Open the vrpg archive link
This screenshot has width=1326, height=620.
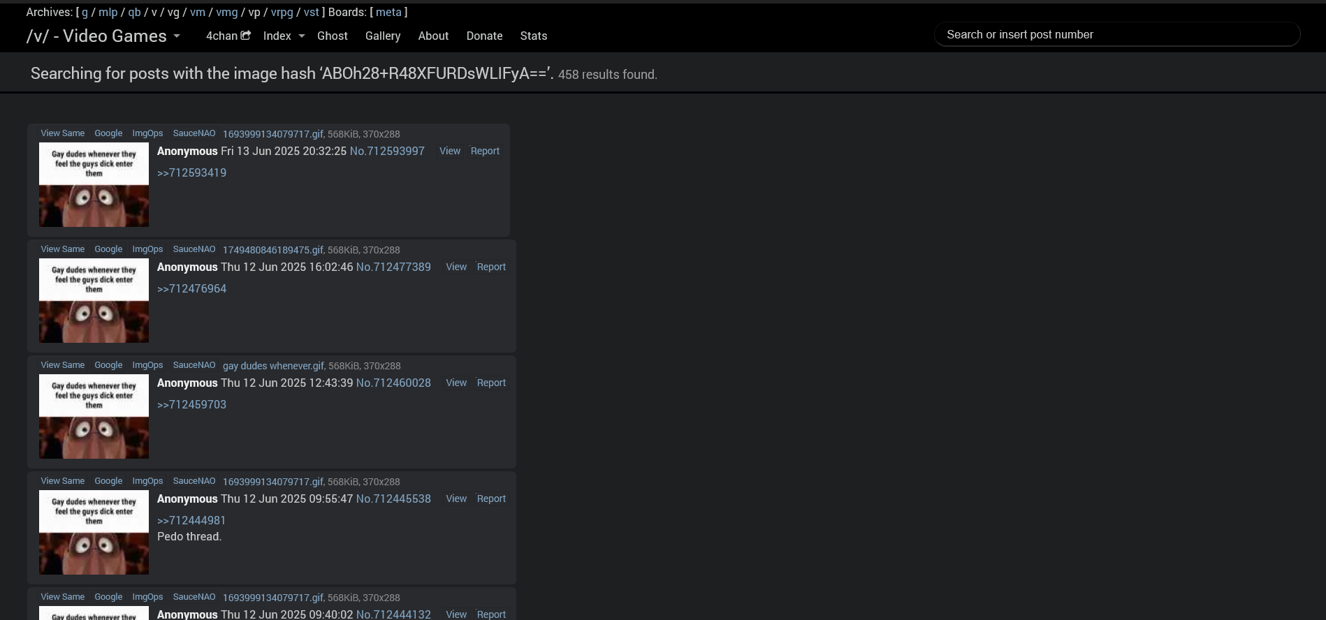click(x=282, y=12)
